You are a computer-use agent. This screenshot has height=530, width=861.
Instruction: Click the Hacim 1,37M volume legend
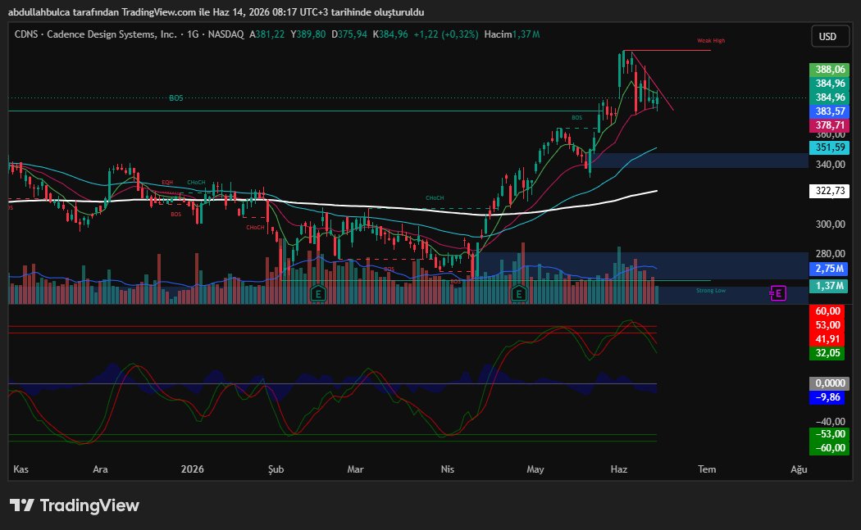[512, 34]
